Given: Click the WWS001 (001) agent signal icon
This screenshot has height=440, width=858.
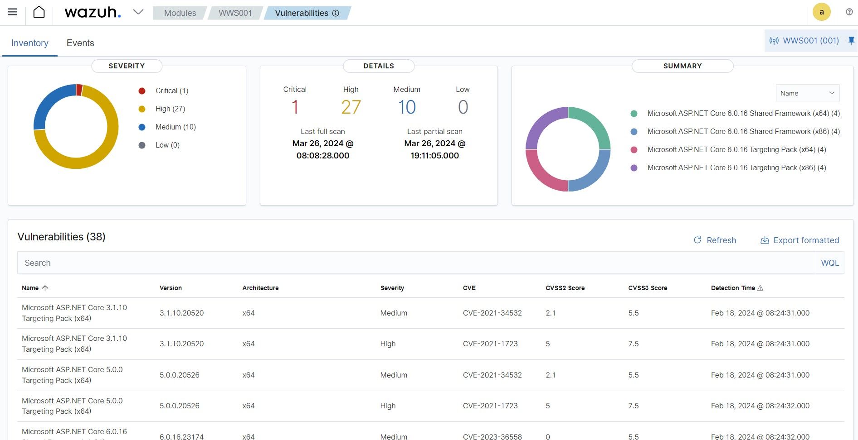Looking at the screenshot, I should [x=774, y=41].
